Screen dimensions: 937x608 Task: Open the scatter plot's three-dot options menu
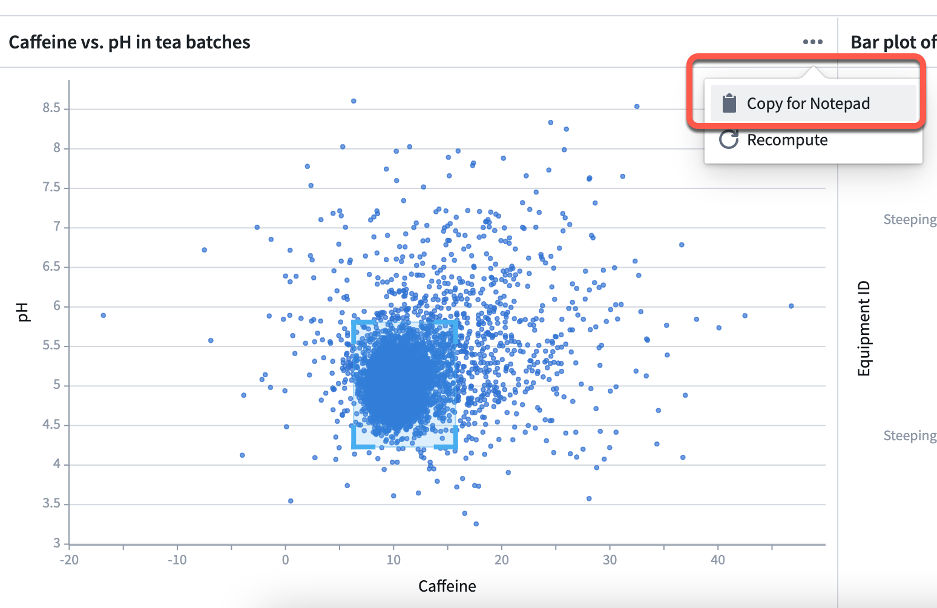tap(812, 42)
